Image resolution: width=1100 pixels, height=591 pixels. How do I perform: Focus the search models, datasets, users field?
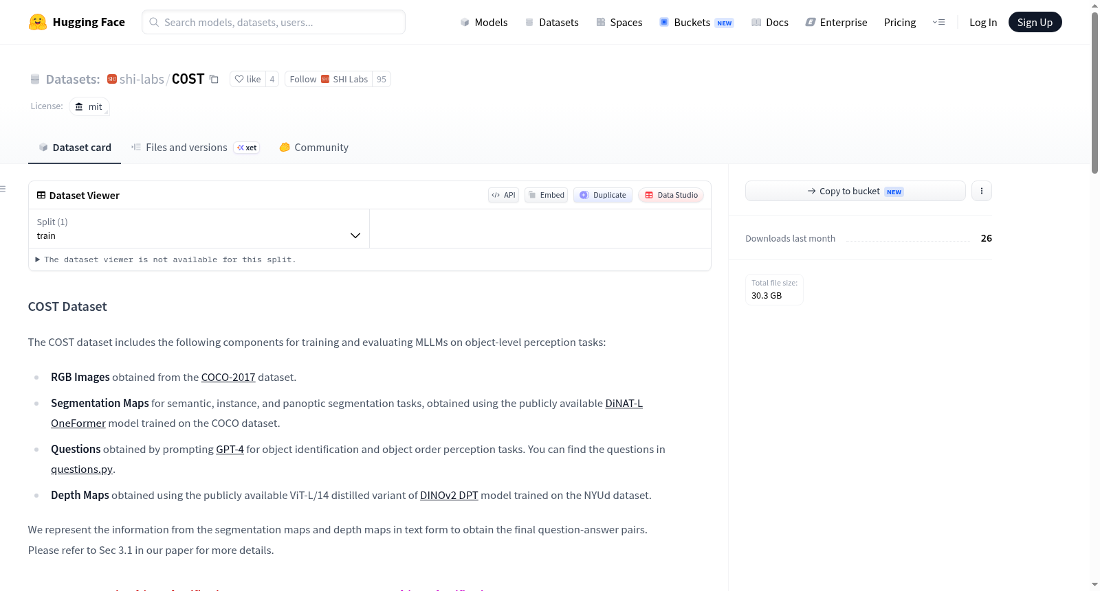coord(274,22)
